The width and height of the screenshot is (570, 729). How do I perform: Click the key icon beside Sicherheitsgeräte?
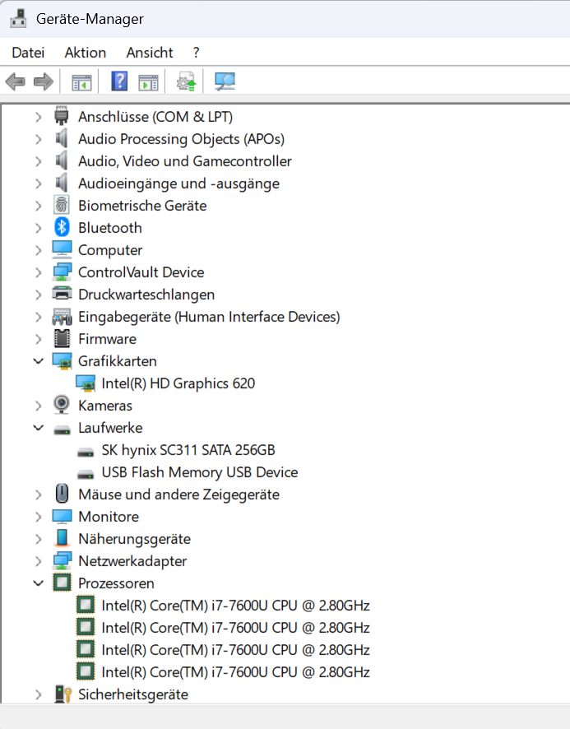63,694
